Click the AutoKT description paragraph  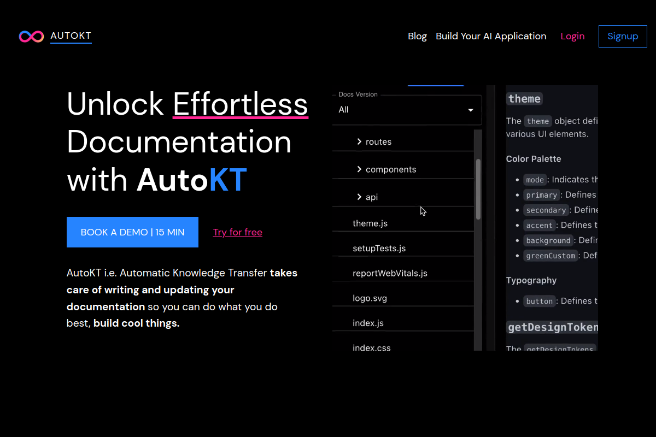coord(182,298)
